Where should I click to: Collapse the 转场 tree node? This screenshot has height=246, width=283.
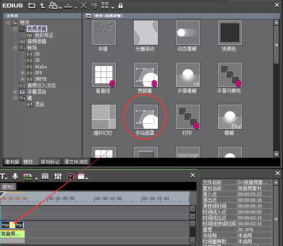15,48
